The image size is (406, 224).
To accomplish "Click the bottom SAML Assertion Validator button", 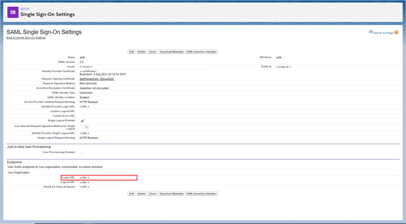I will coord(201,194).
